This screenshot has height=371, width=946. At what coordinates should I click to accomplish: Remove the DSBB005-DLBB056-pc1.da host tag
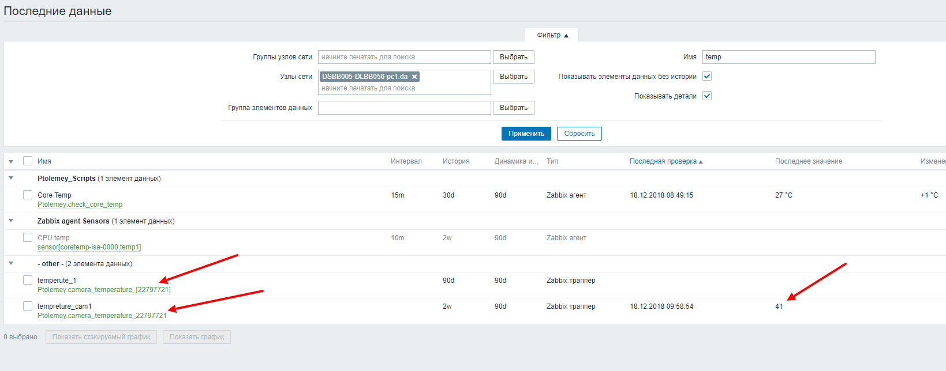(x=414, y=77)
